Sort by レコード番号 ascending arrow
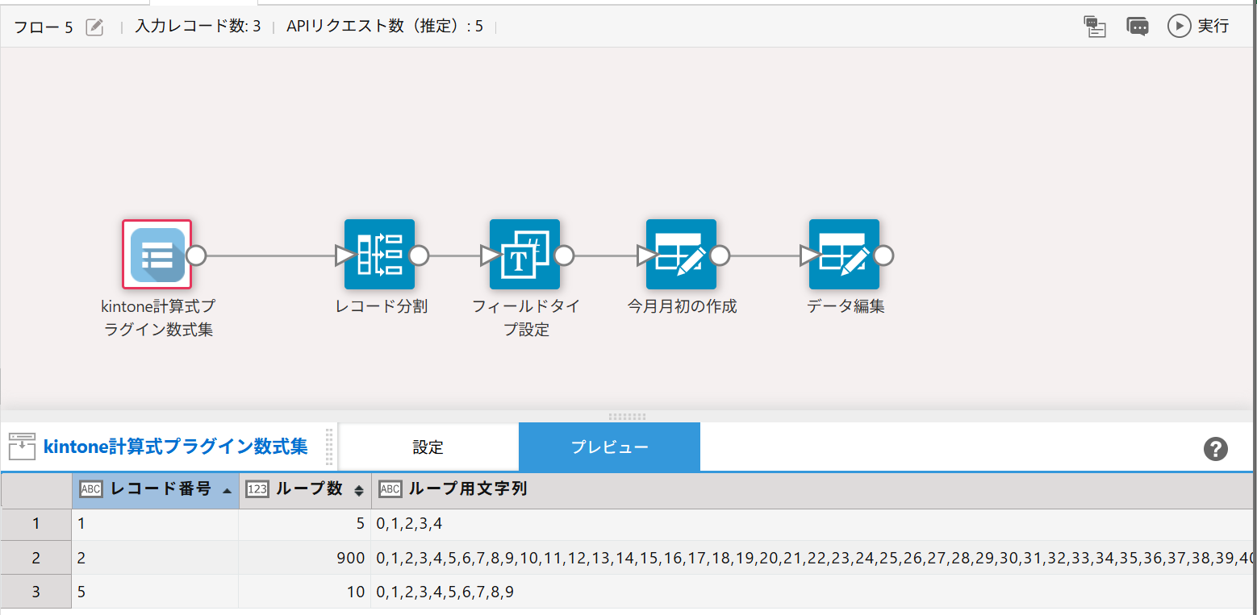 click(x=227, y=491)
